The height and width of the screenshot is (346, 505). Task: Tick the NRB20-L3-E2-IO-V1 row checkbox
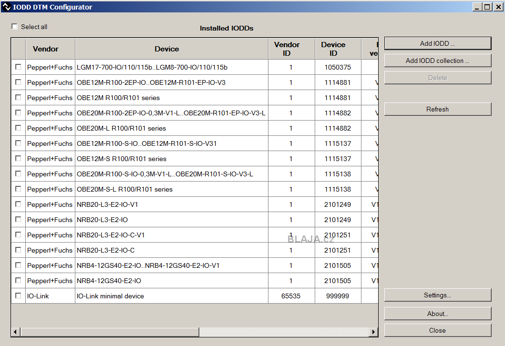point(18,204)
